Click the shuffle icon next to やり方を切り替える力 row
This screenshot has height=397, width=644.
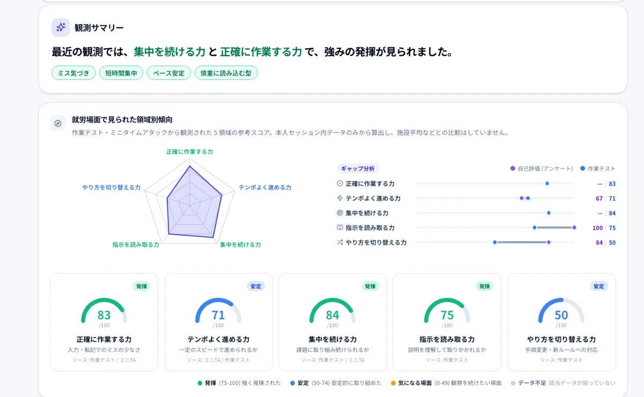340,242
